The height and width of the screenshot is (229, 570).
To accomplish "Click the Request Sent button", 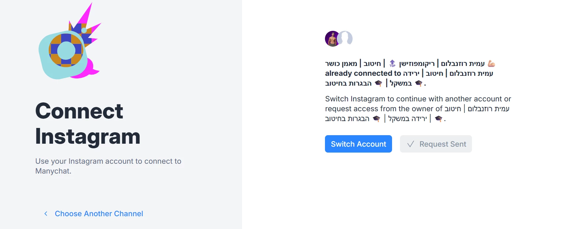I will point(436,144).
